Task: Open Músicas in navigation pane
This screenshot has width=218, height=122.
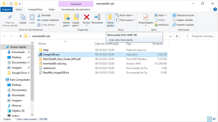Action: click(x=17, y=106)
